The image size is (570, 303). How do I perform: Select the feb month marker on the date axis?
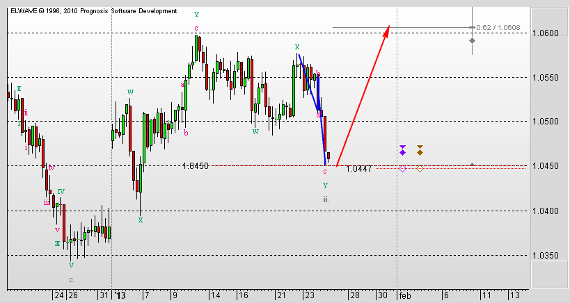tap(405, 296)
